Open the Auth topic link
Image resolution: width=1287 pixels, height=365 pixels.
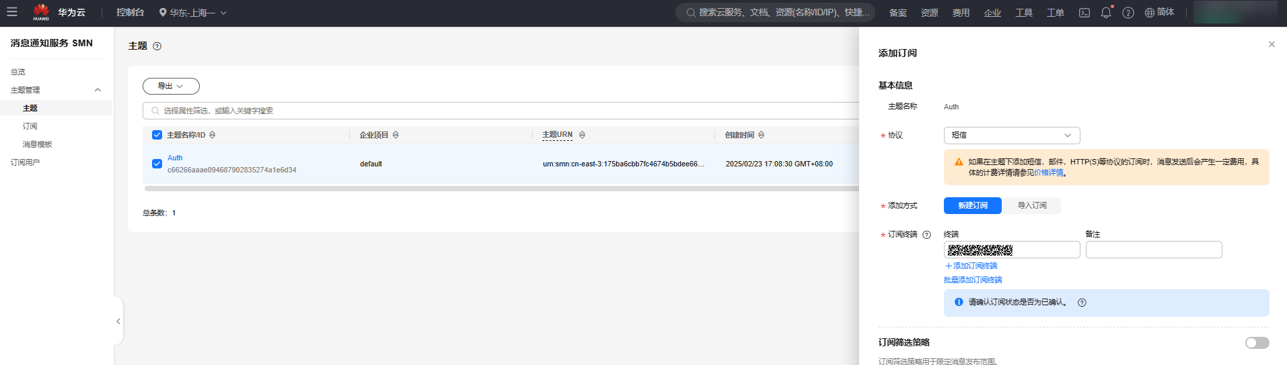coord(175,158)
